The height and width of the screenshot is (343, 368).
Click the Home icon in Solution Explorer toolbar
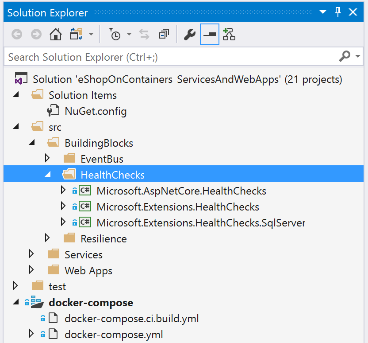pyautogui.click(x=55, y=35)
